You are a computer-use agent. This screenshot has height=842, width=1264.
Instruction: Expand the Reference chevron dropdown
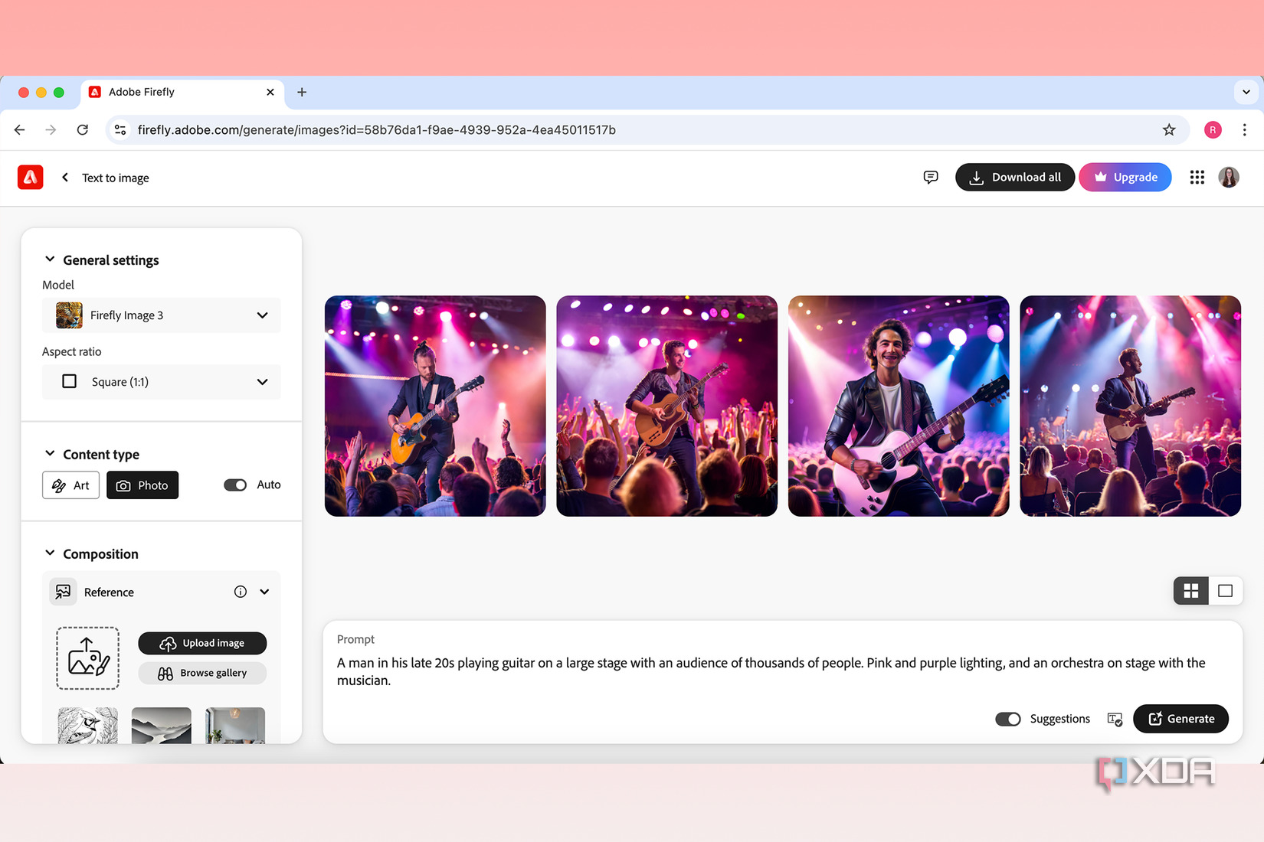(x=264, y=592)
